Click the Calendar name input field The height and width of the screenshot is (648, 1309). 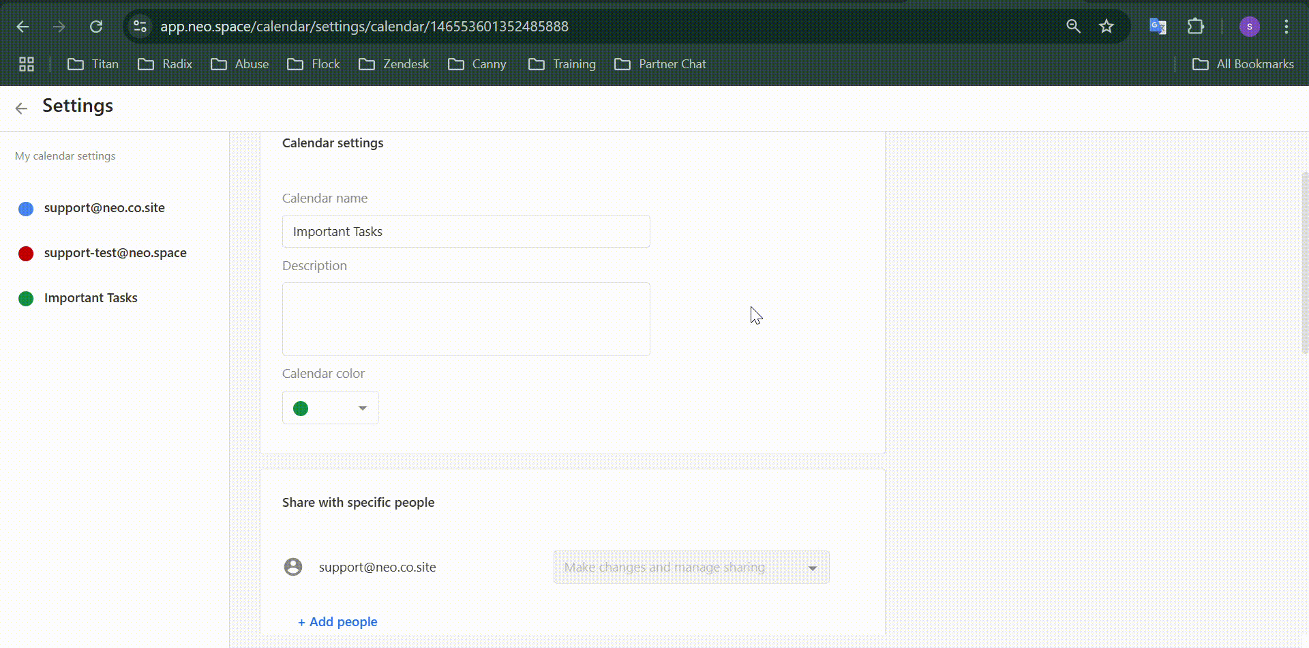466,232
